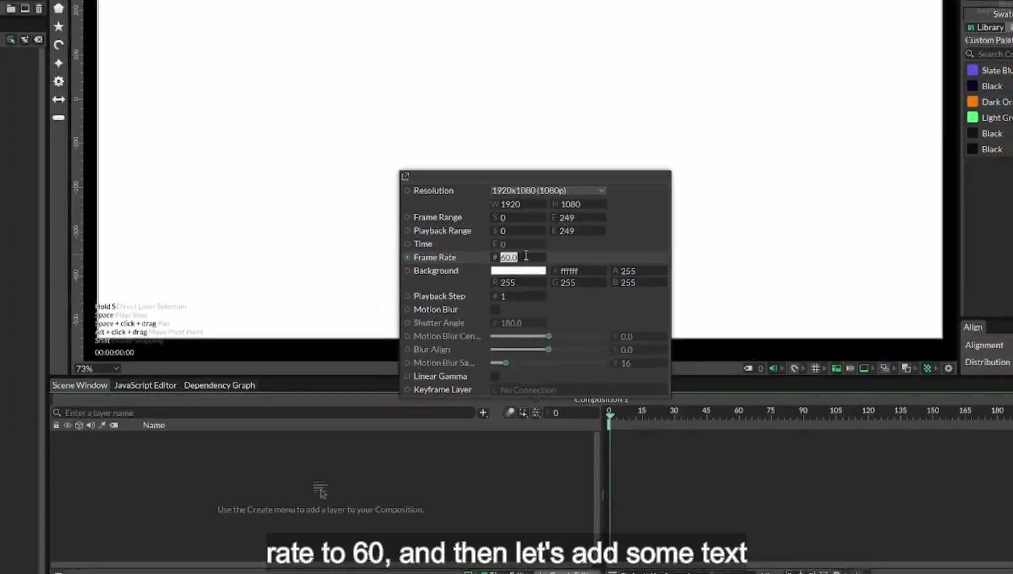Select the double-headed Arrow shape tool
This screenshot has width=1013, height=574.
[x=59, y=99]
